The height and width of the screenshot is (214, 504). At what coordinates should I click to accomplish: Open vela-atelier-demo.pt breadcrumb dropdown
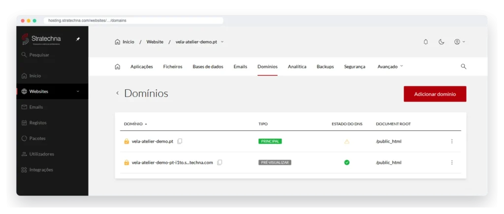(x=199, y=42)
